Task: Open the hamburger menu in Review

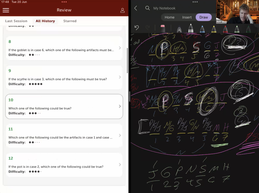Action: (x=6, y=10)
